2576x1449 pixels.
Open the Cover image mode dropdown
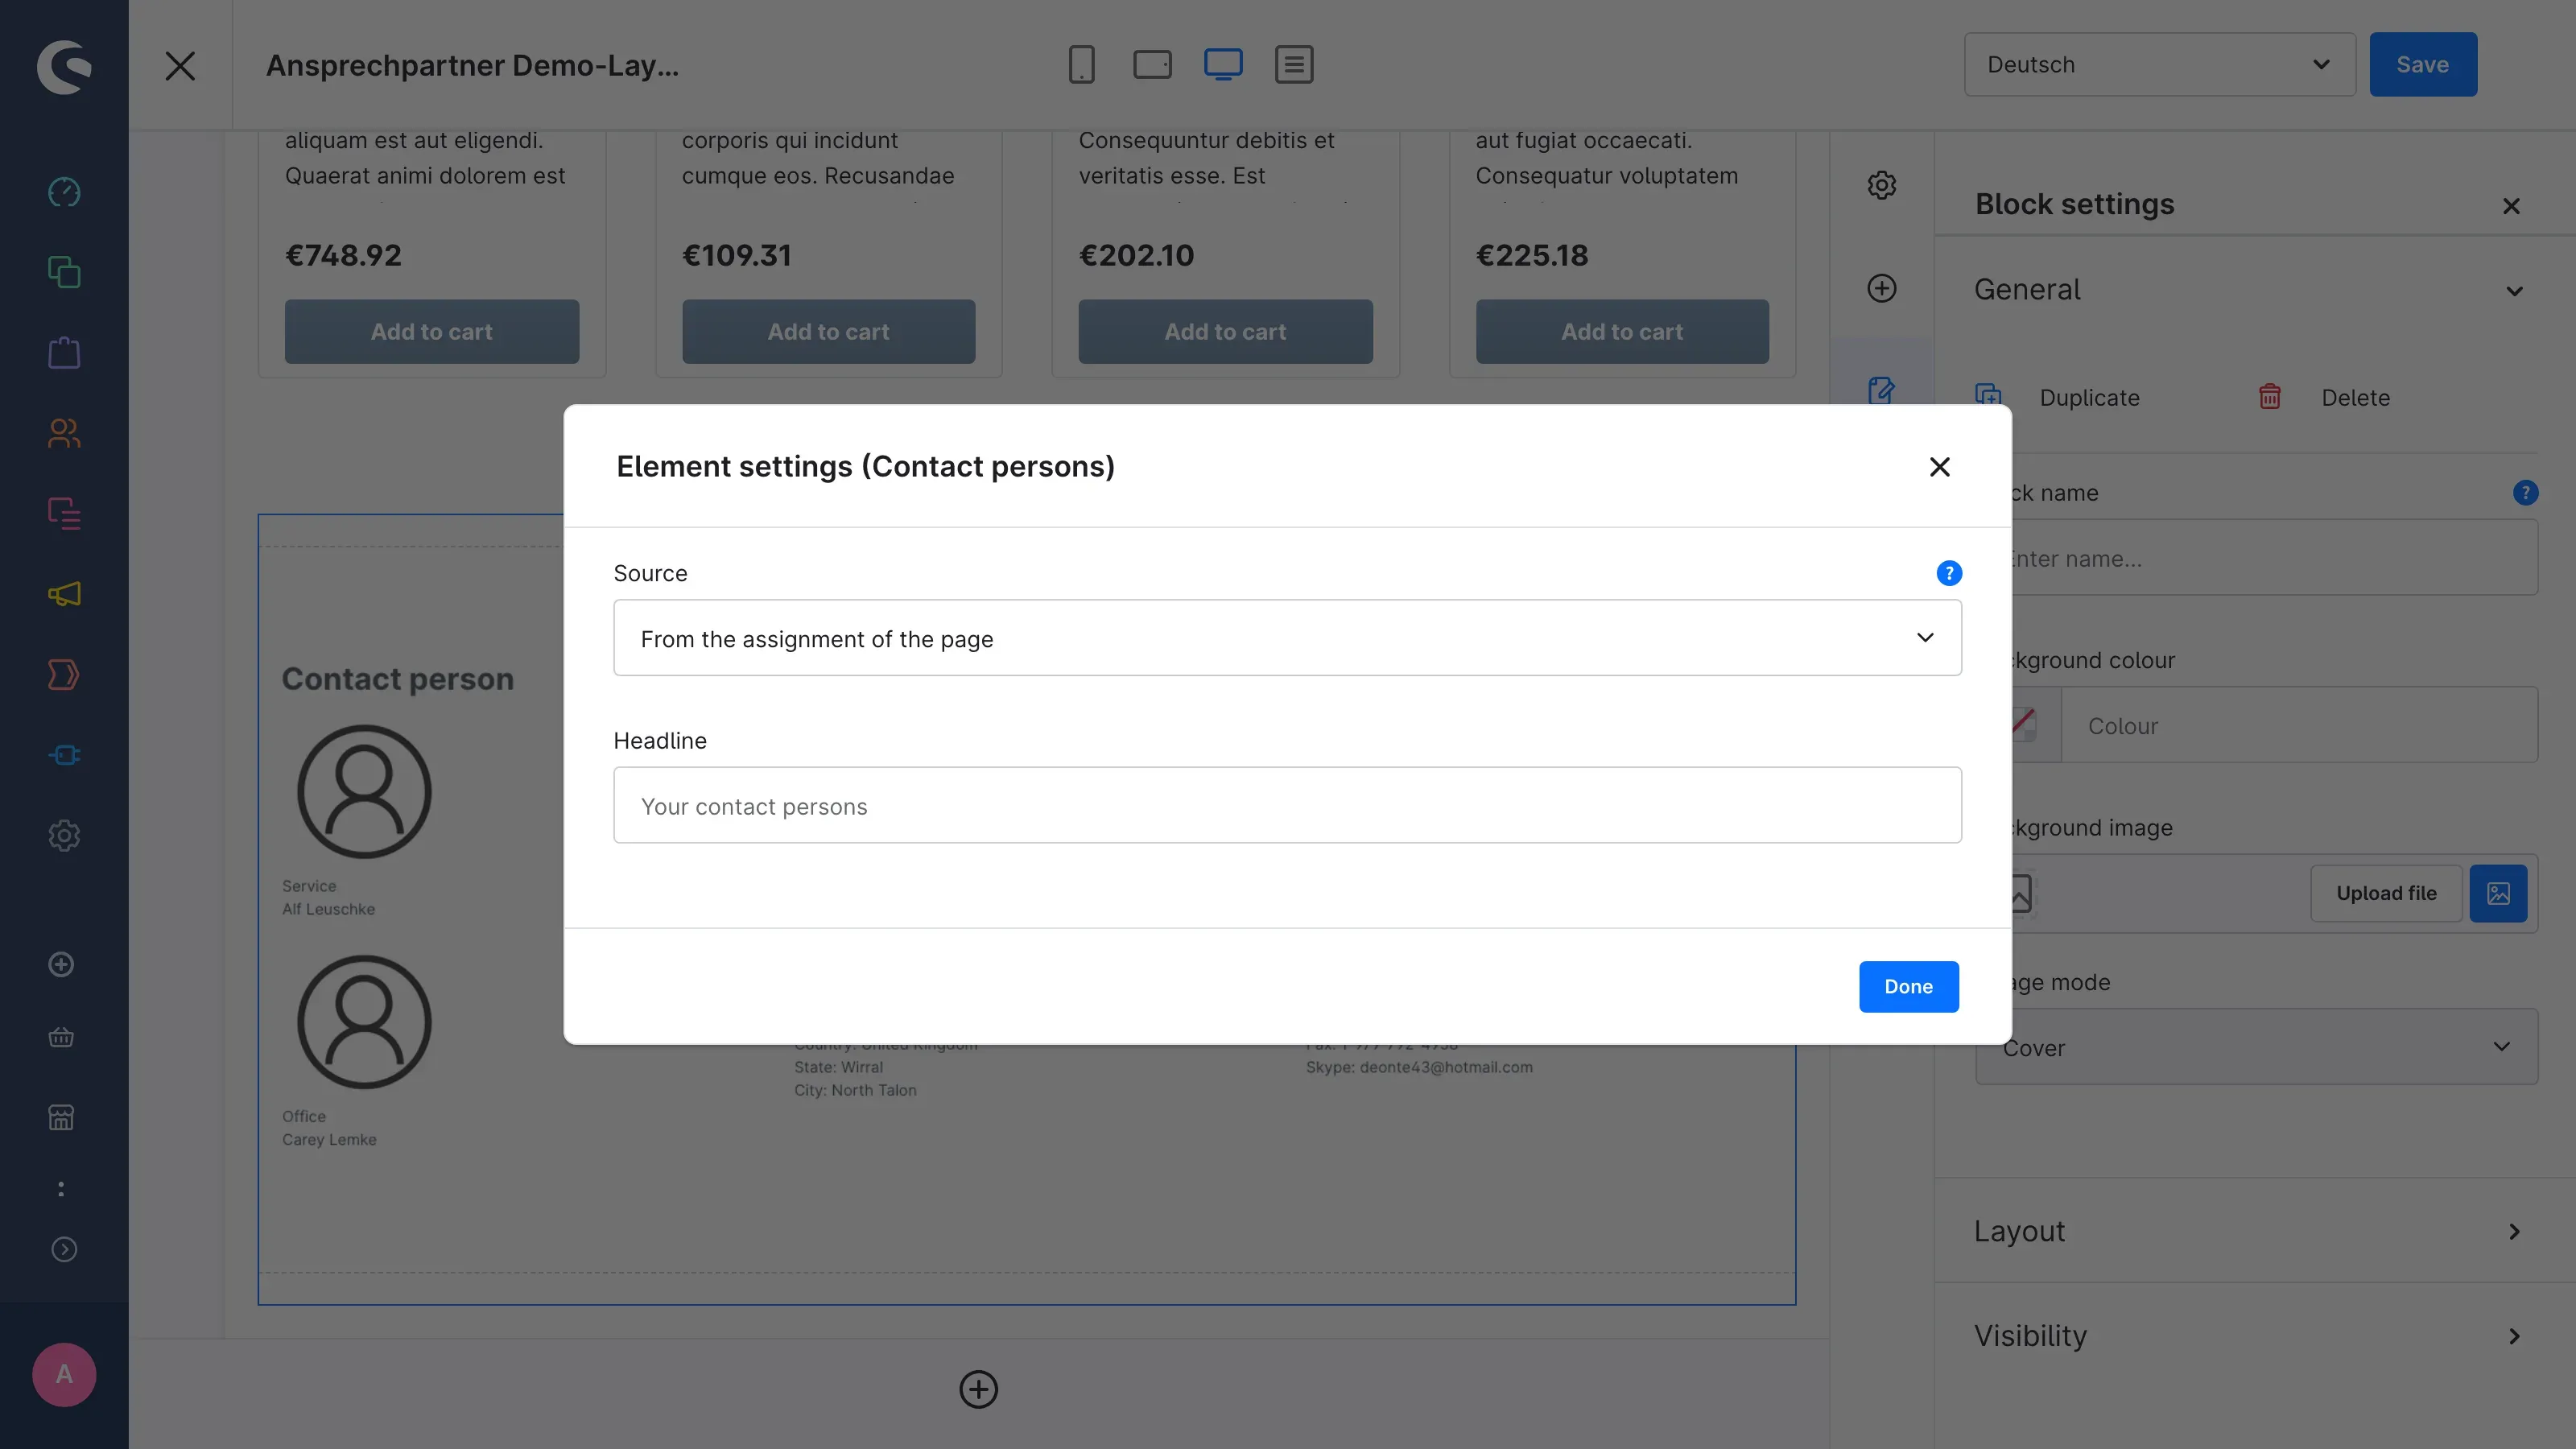2256,1047
